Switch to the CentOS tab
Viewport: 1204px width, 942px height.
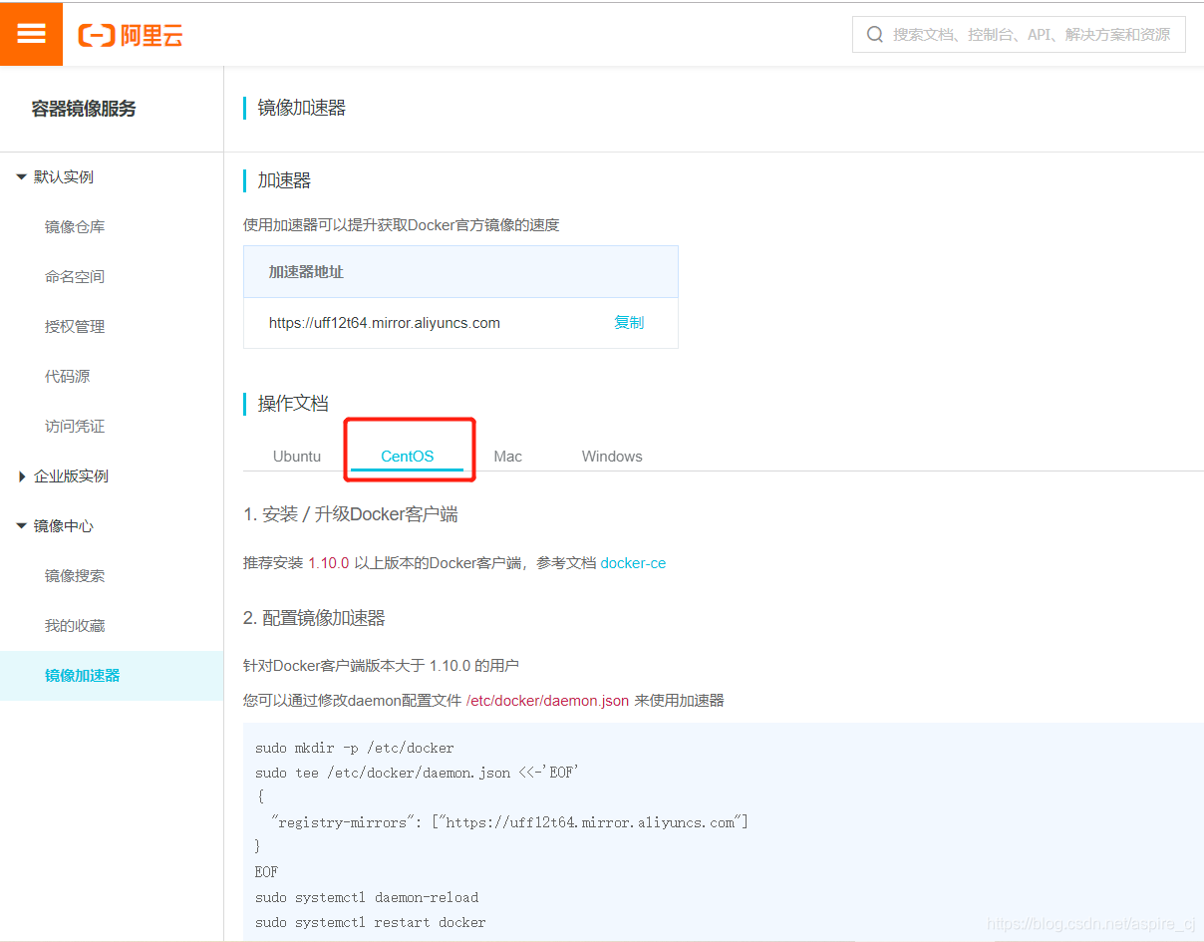pyautogui.click(x=408, y=457)
